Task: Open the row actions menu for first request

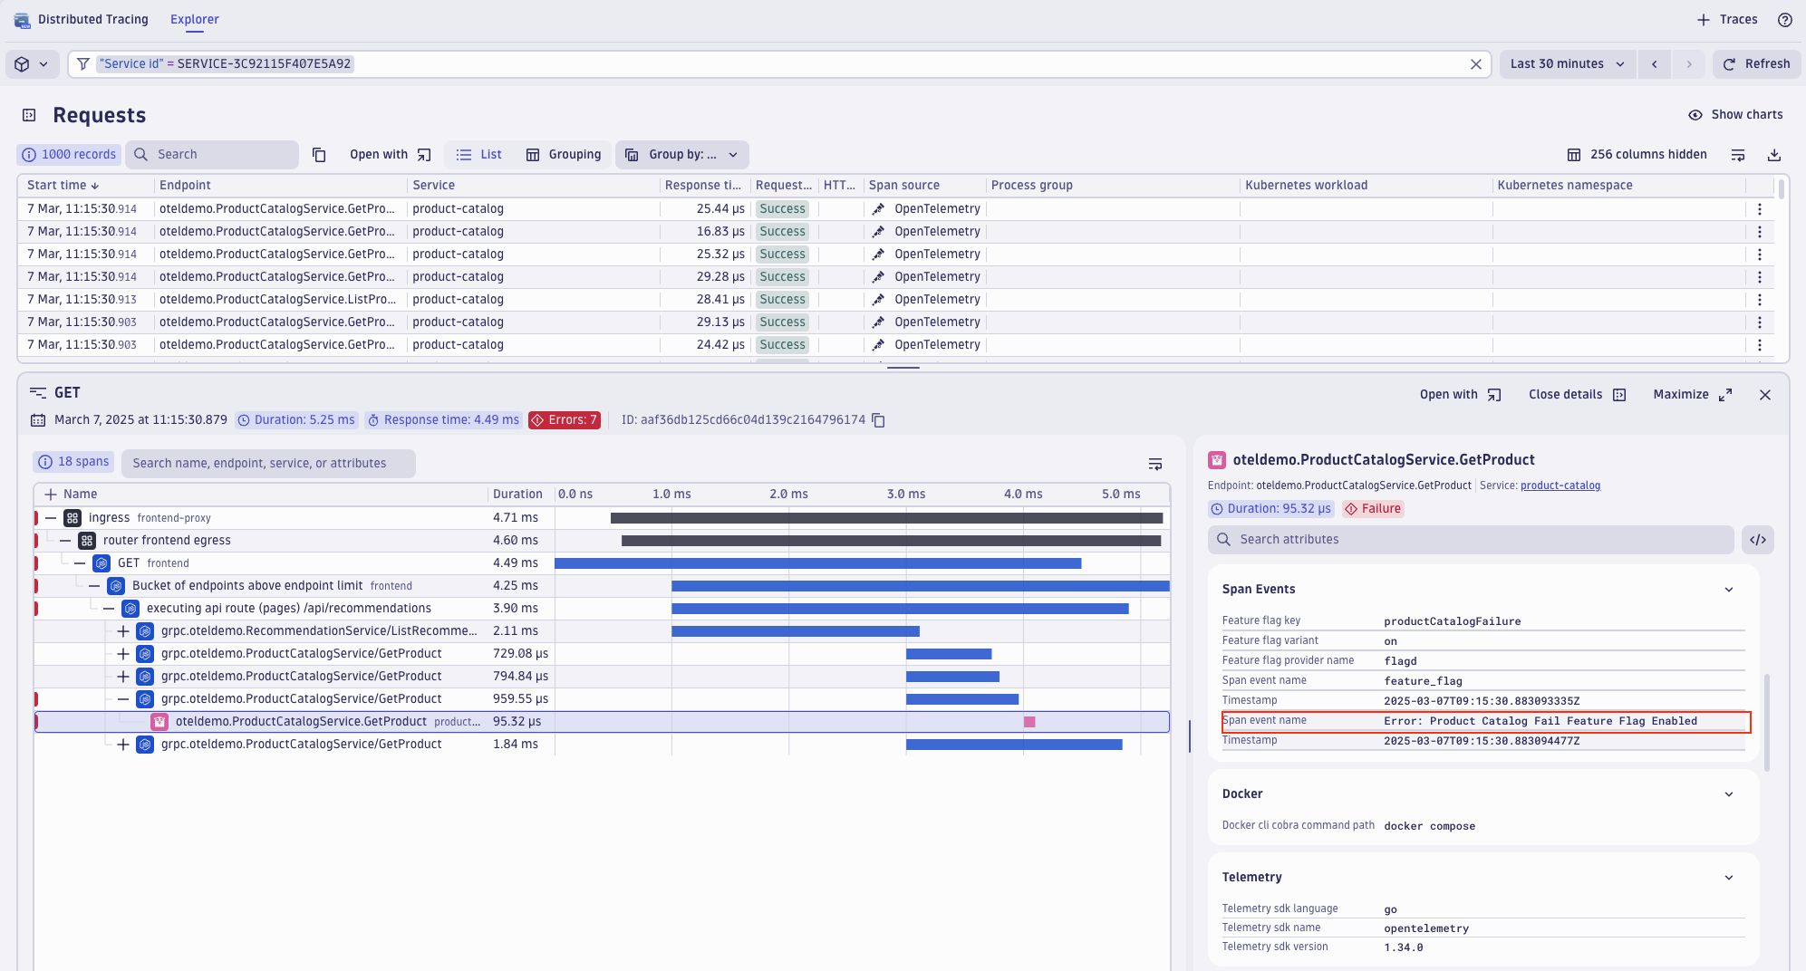Action: click(x=1759, y=208)
